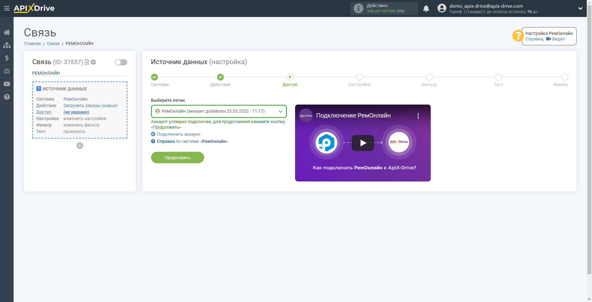Open the hamburger menu
Viewport: 592px width, 302px height.
(6, 8)
